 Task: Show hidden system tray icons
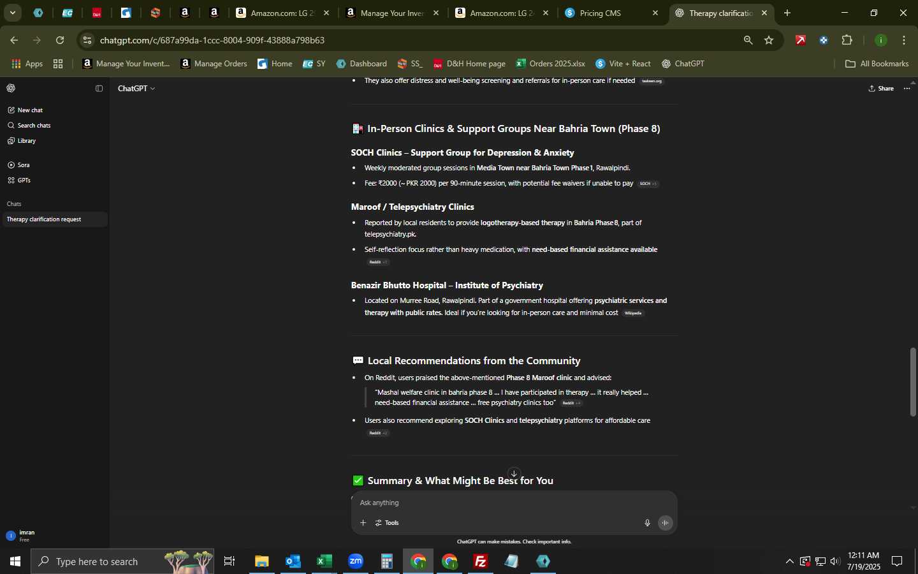click(789, 561)
